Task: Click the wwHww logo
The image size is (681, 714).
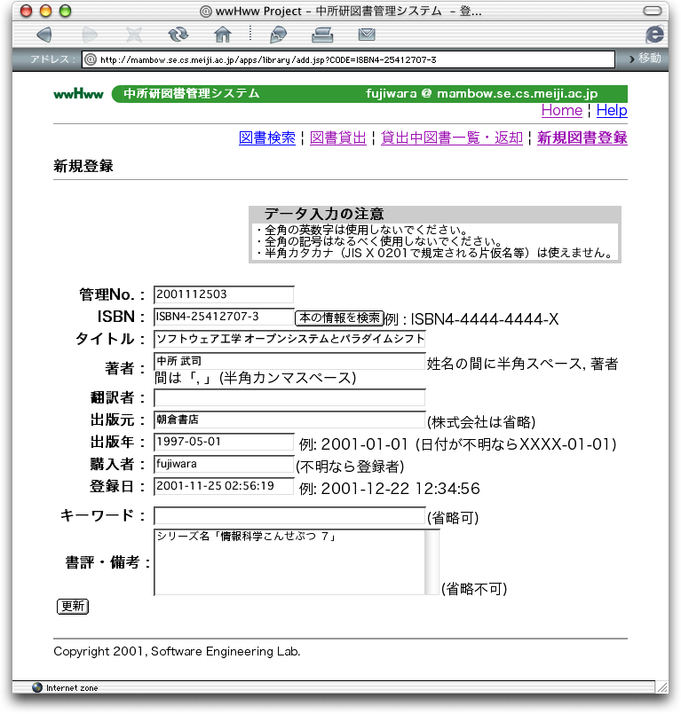Action: click(78, 94)
